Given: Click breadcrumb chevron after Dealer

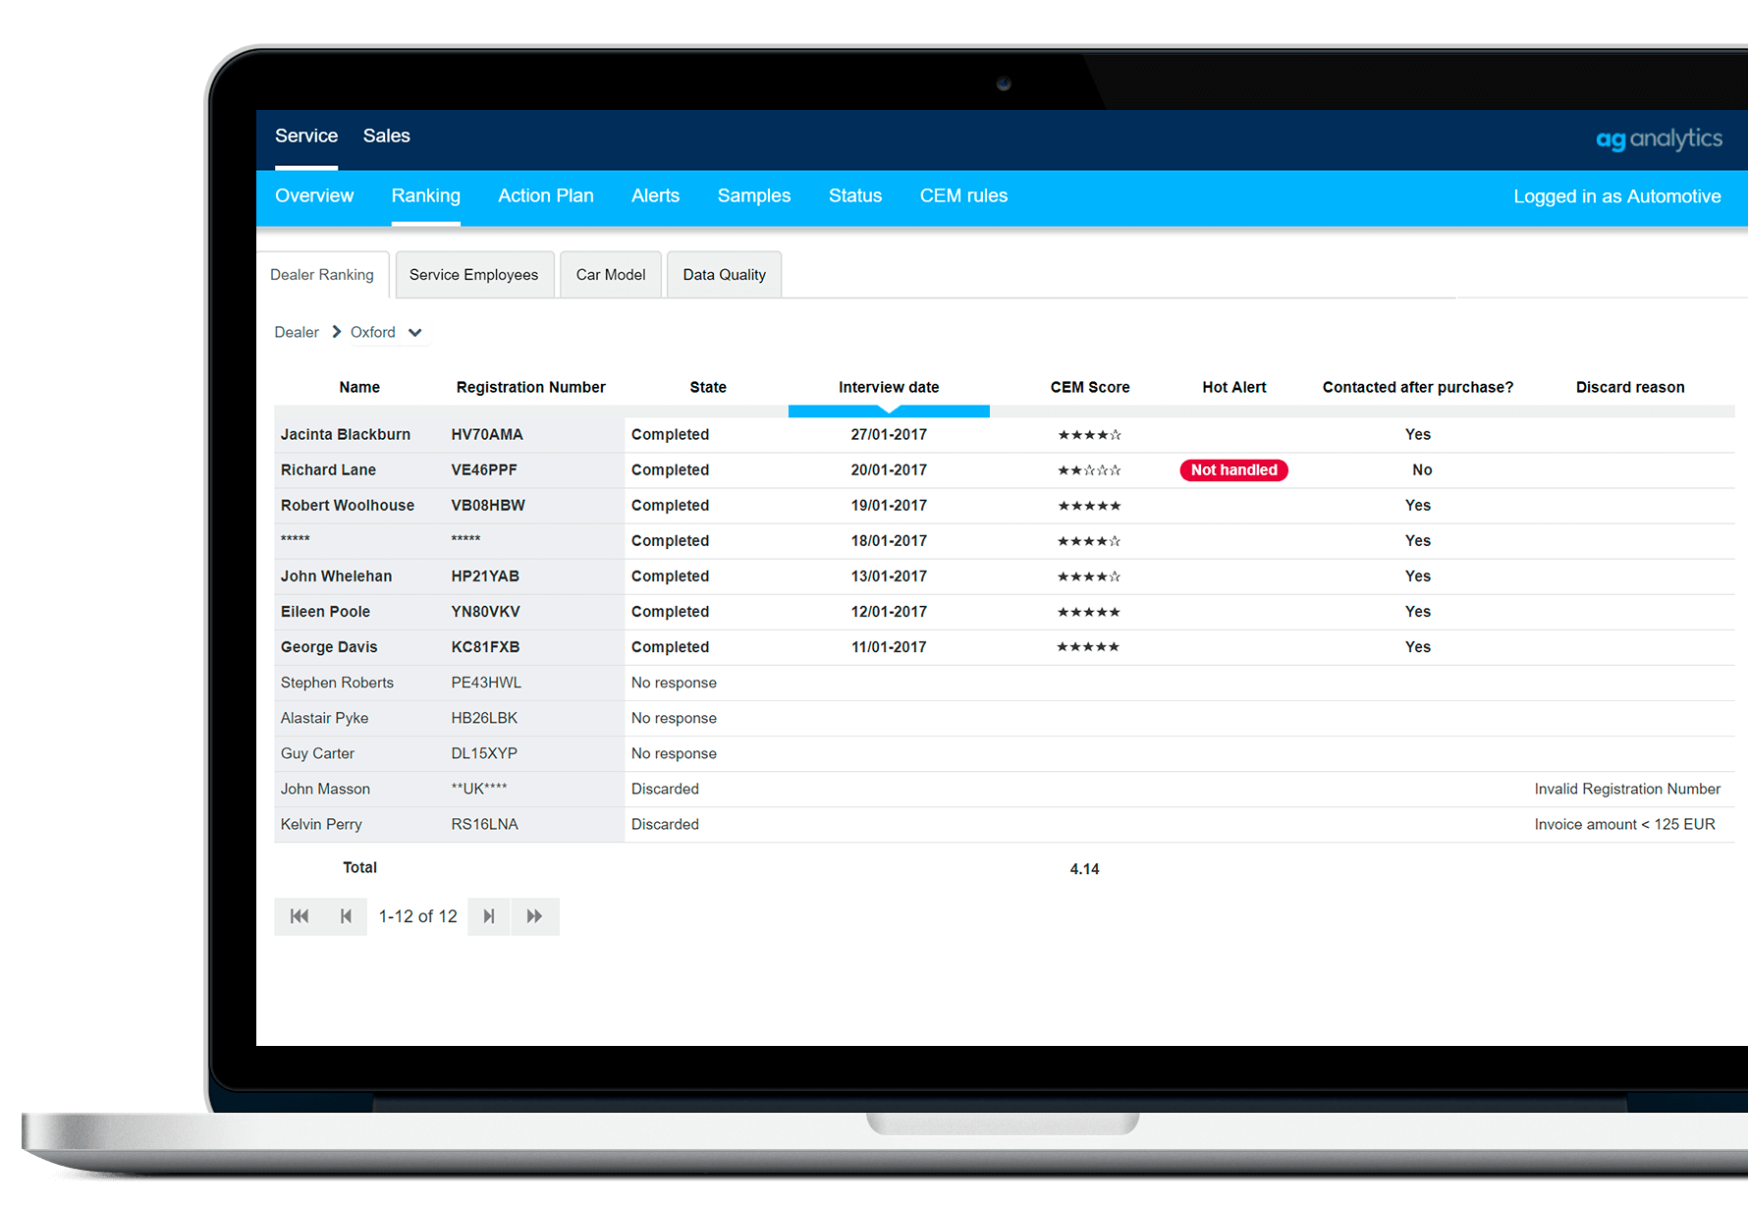Looking at the screenshot, I should (336, 332).
